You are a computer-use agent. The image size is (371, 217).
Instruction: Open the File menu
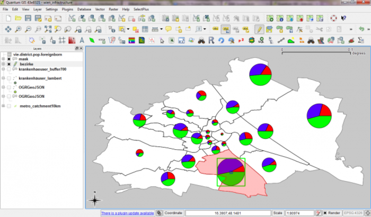coord(5,10)
